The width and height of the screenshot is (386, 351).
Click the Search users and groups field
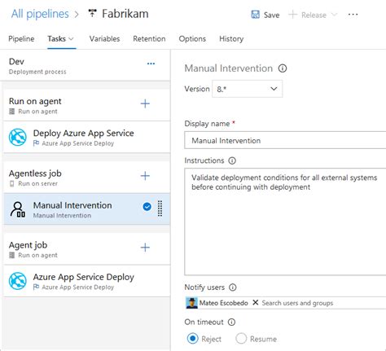[x=297, y=303]
